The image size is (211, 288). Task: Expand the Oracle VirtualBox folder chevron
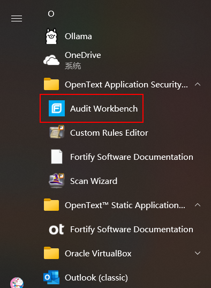[198, 253]
